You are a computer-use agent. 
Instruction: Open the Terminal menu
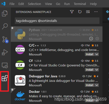coord(80,4)
